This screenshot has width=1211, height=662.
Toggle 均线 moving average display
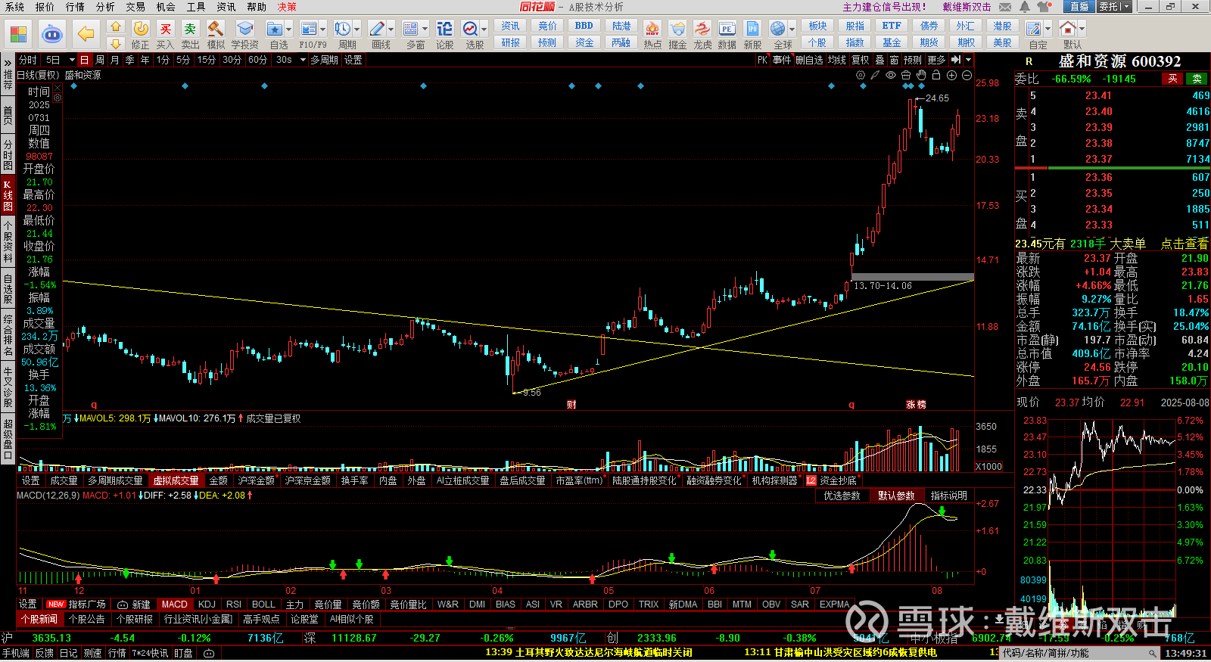836,60
